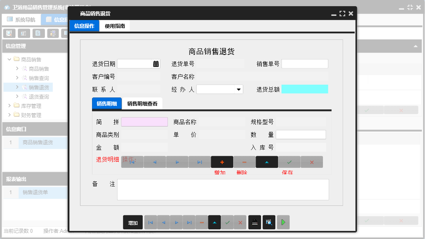This screenshot has height=239, width=425.
Task: Click the orange 删除 icon in 退货明细 row
Action: coord(244,162)
